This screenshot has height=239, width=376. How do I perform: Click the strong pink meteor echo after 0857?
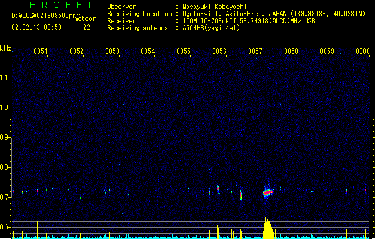point(269,192)
